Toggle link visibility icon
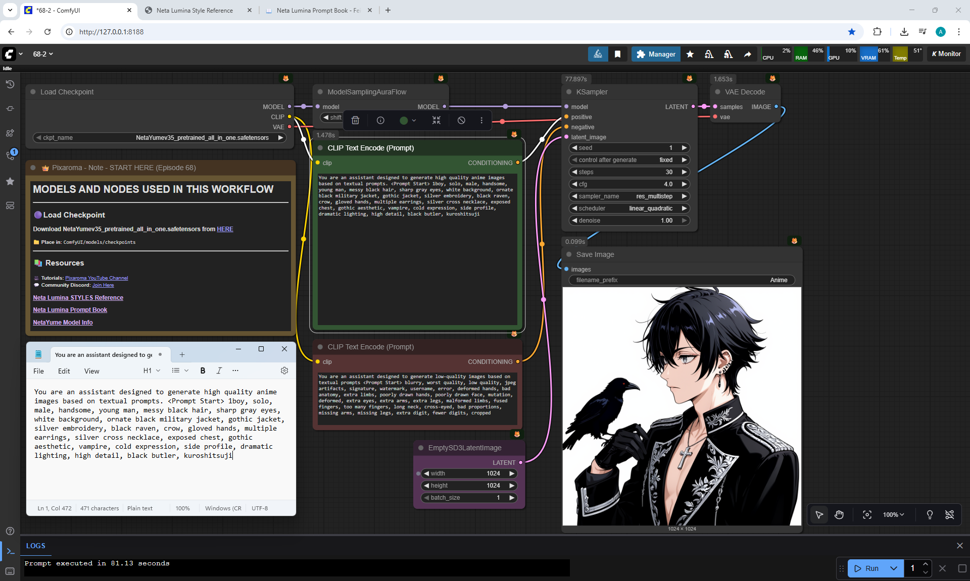The height and width of the screenshot is (581, 970). [x=949, y=514]
